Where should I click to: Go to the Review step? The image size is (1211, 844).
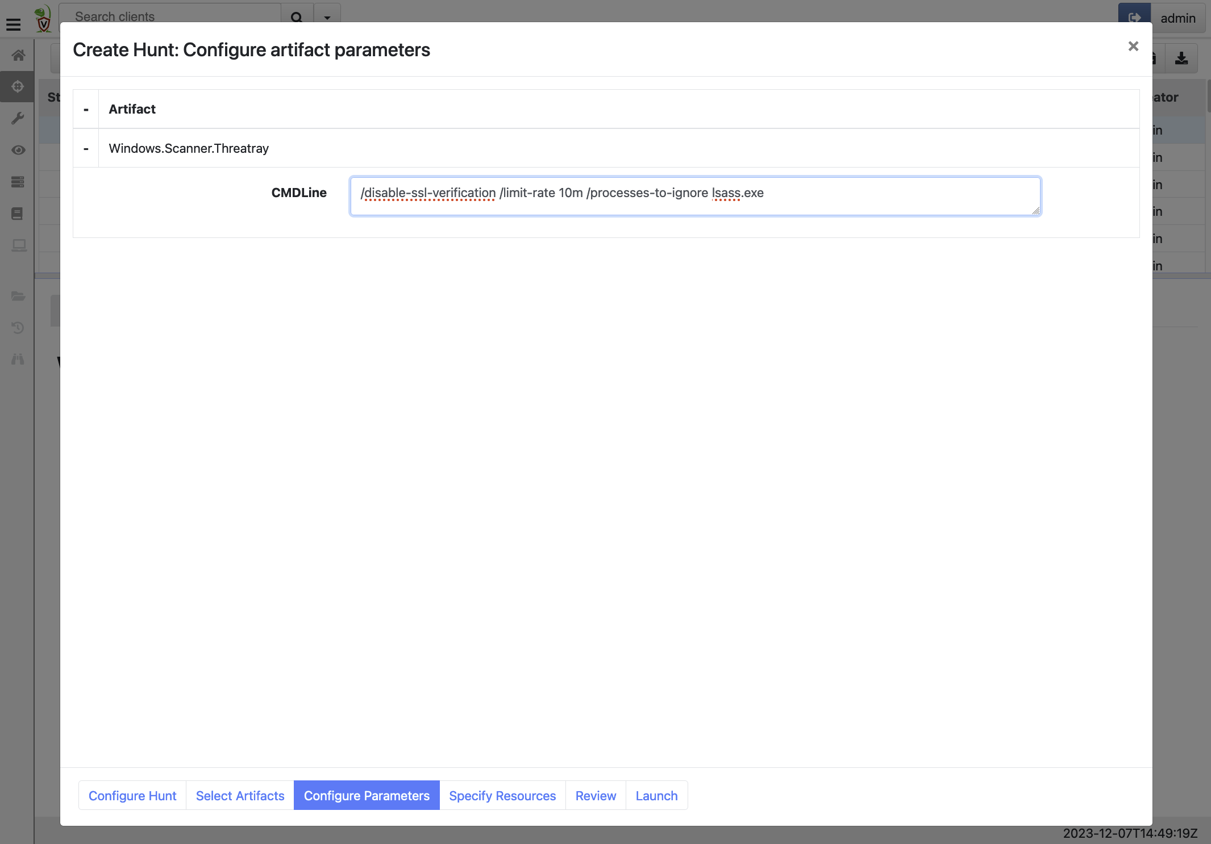pos(596,796)
